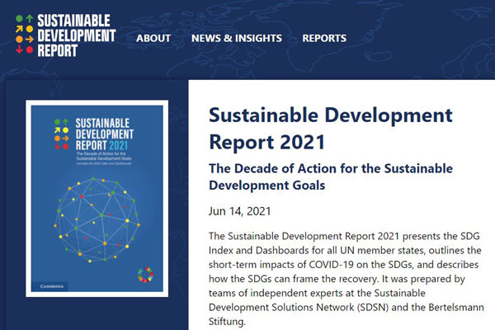Click the date Jun 14, 2021
The height and width of the screenshot is (330, 495).
(239, 211)
